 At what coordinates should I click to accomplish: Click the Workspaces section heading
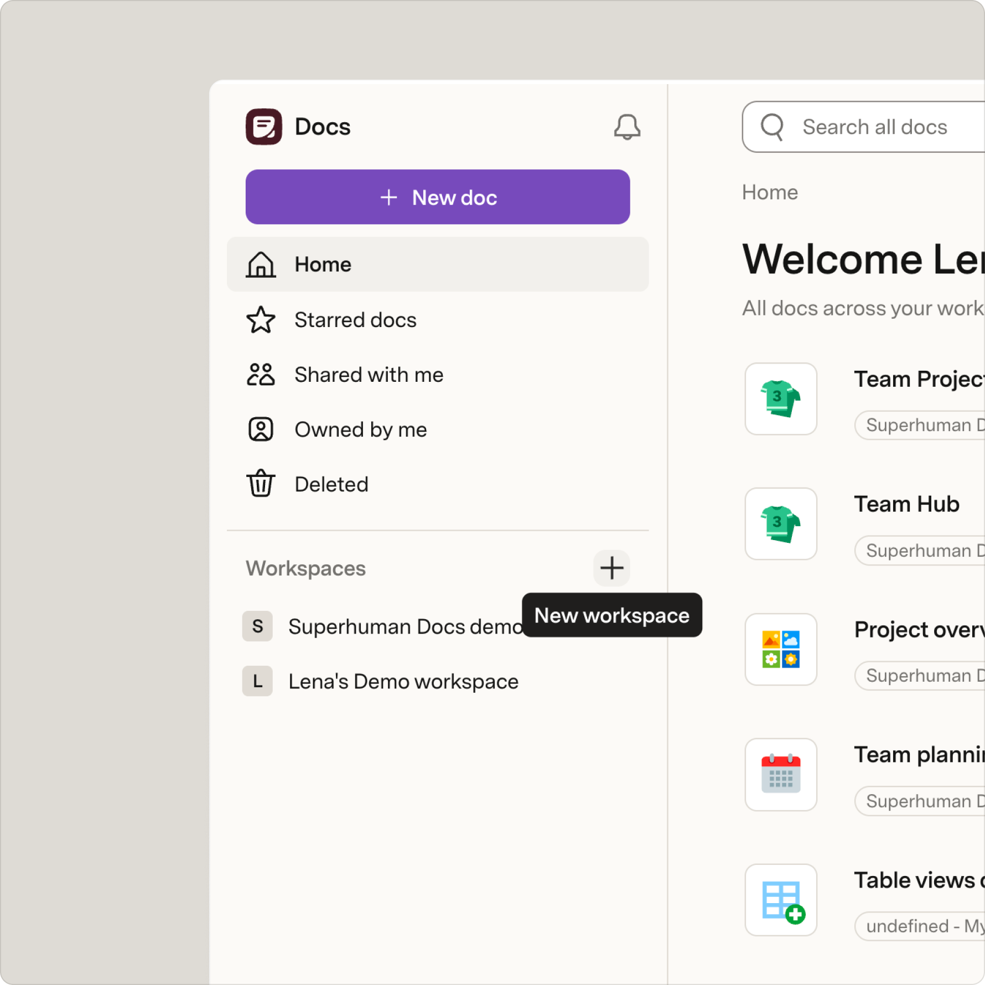(305, 568)
